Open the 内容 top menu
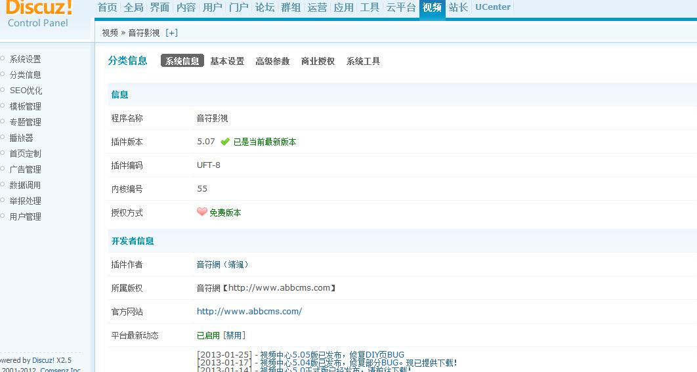 pos(186,8)
